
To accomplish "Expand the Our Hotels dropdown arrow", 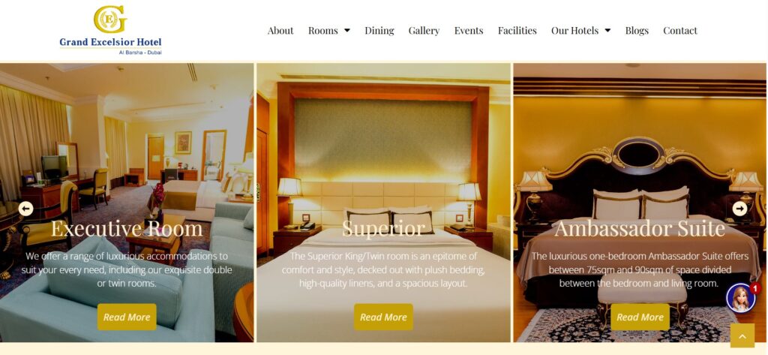I will click(x=607, y=31).
